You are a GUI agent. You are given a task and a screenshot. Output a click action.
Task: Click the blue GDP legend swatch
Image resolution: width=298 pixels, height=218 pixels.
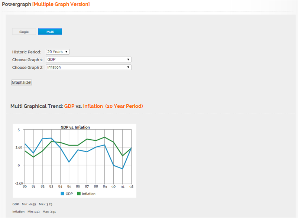click(62, 194)
